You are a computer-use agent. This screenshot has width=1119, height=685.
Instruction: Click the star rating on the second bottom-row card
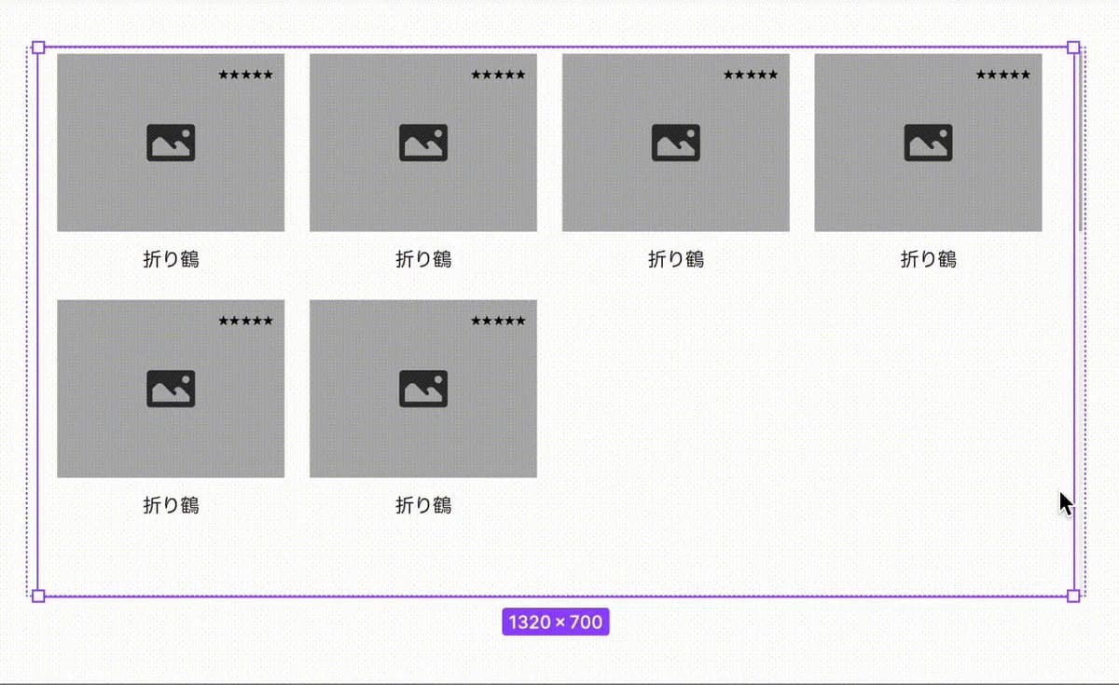point(498,321)
